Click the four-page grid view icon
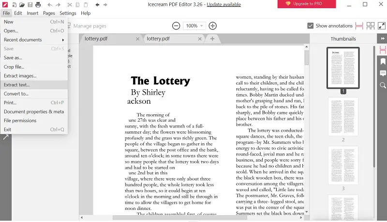 pos(371,26)
